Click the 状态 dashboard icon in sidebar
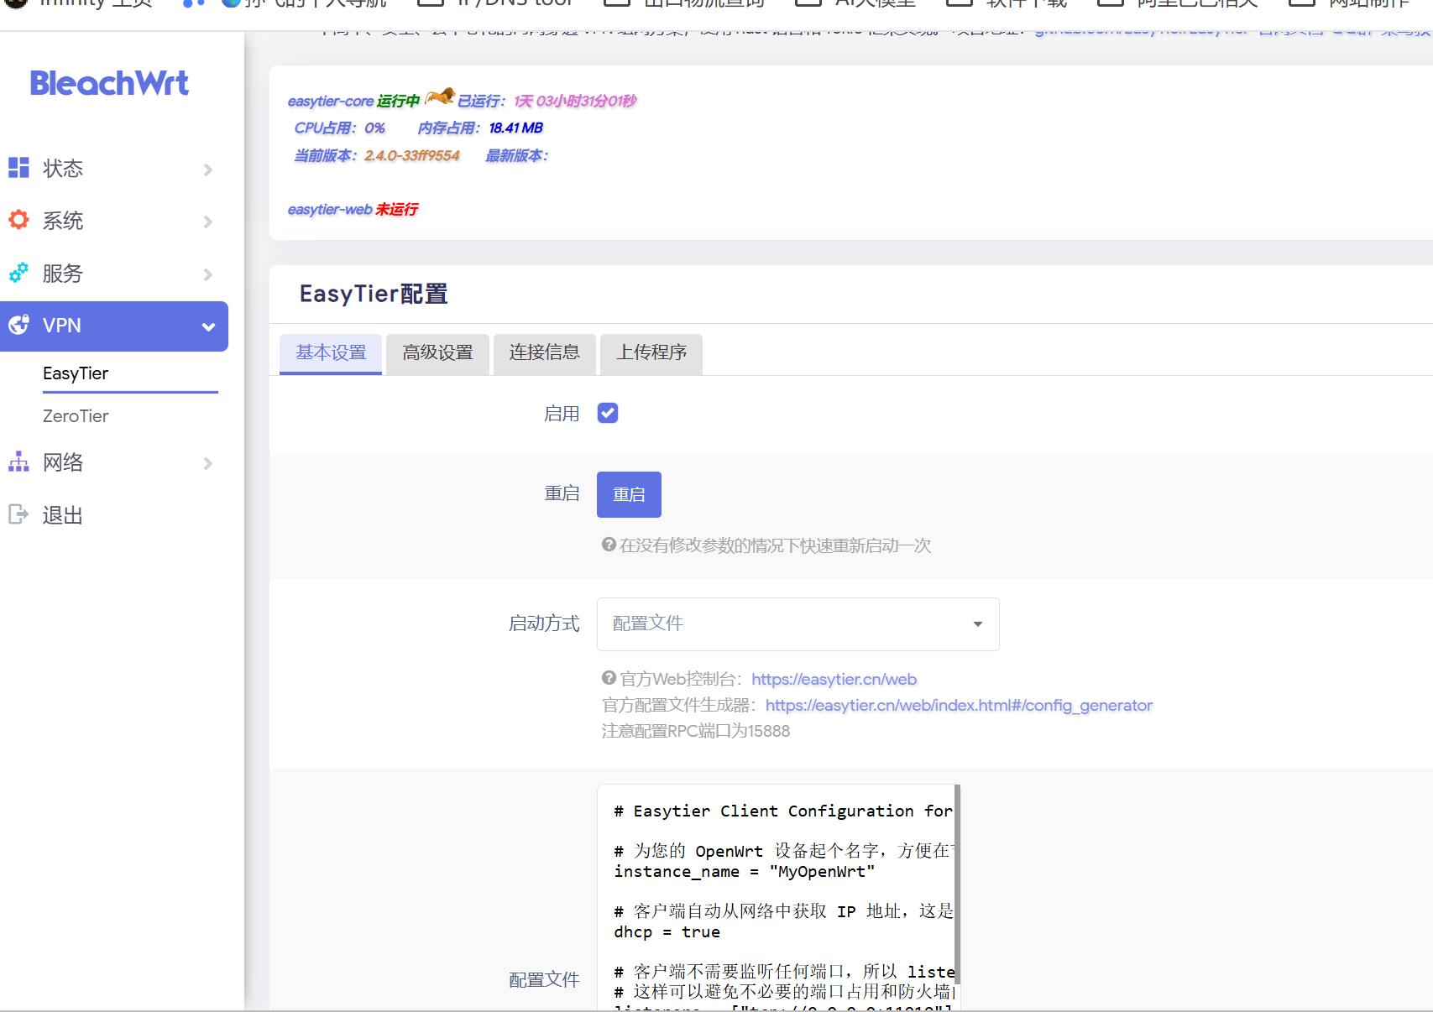Screen dimensions: 1433x1012 point(18,168)
